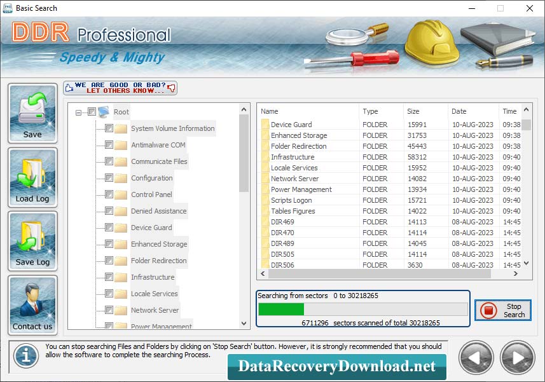This screenshot has height=382, width=545.
Task: Sort the list by the Type column
Action: click(382, 111)
